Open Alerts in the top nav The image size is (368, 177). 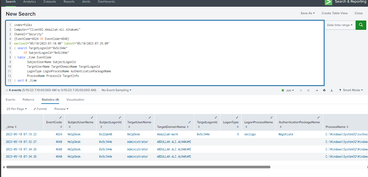tap(86, 2)
